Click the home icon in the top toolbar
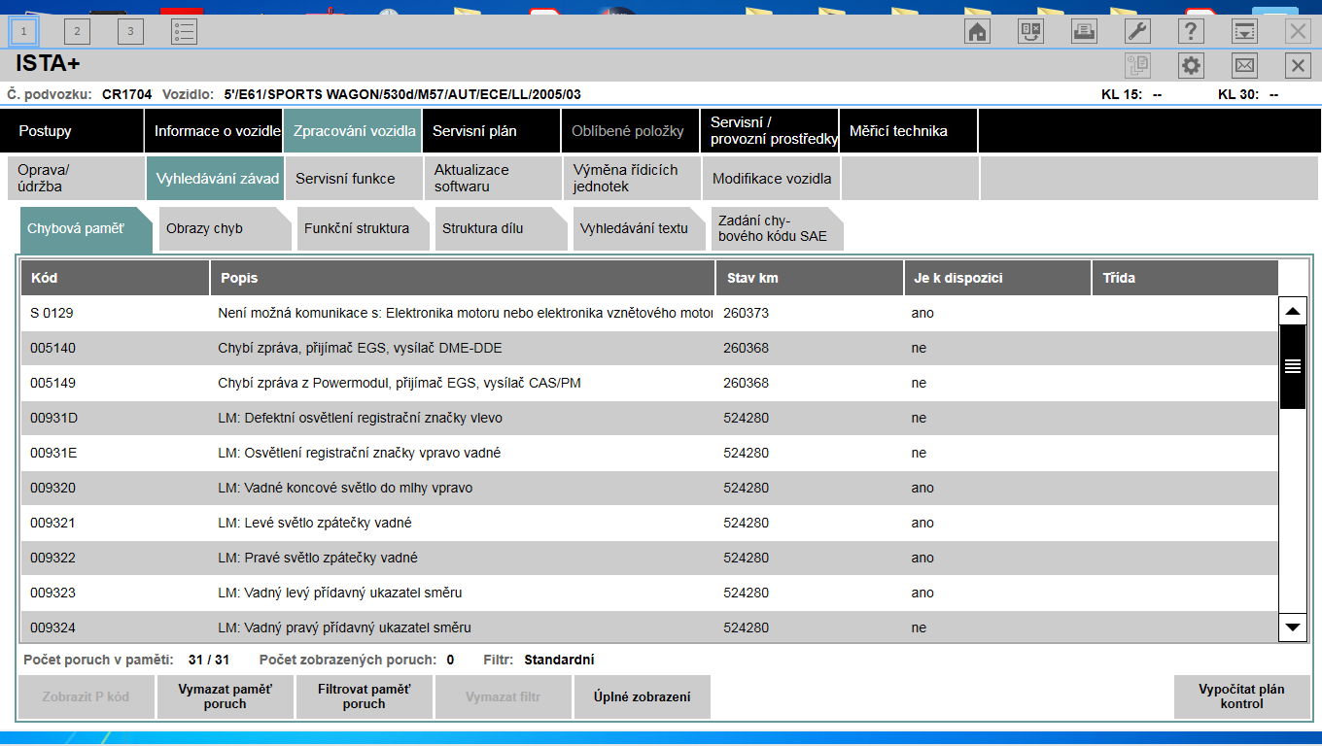This screenshot has width=1322, height=746. click(x=977, y=31)
